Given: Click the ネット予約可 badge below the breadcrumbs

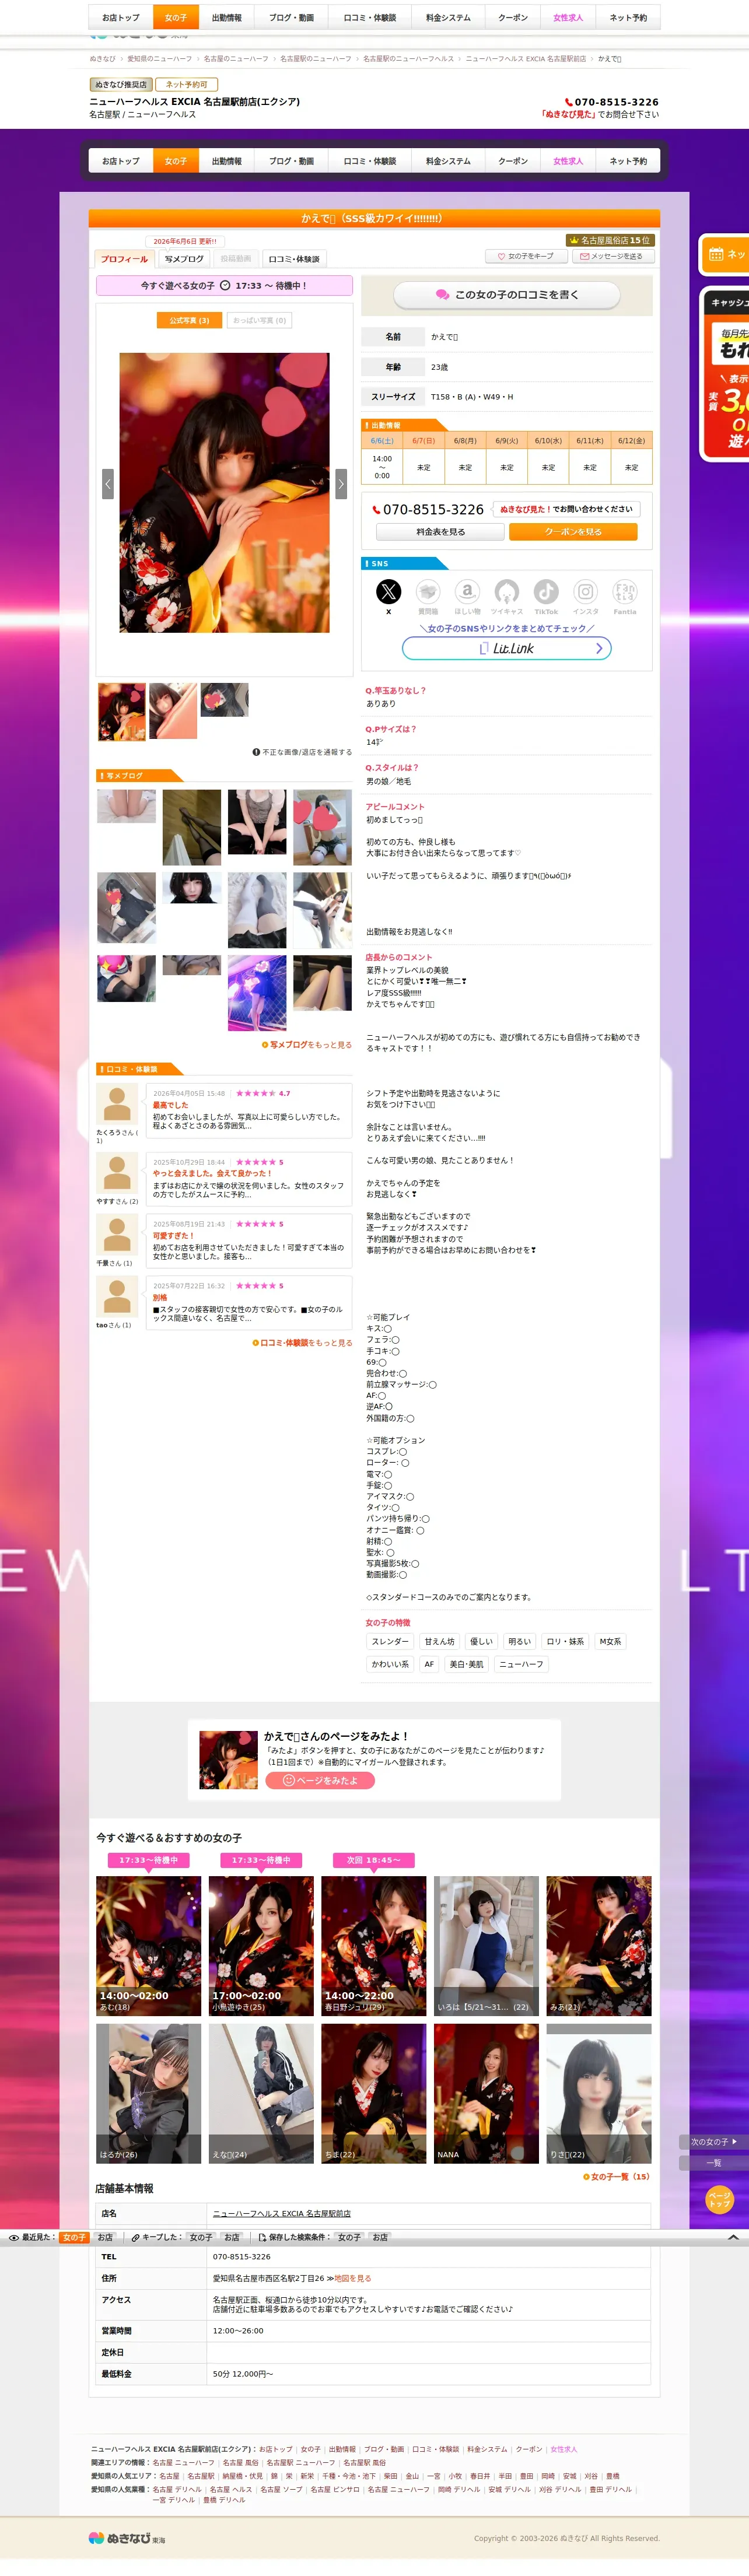Looking at the screenshot, I should (x=187, y=85).
